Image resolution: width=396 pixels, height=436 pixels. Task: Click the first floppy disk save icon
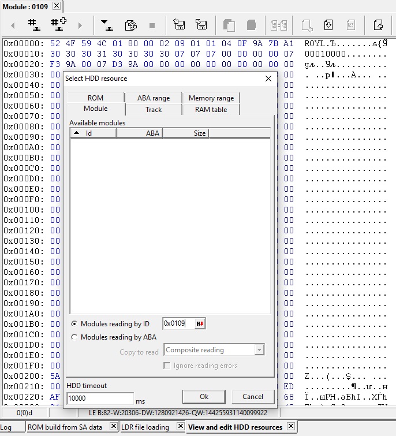pyautogui.click(x=179, y=25)
